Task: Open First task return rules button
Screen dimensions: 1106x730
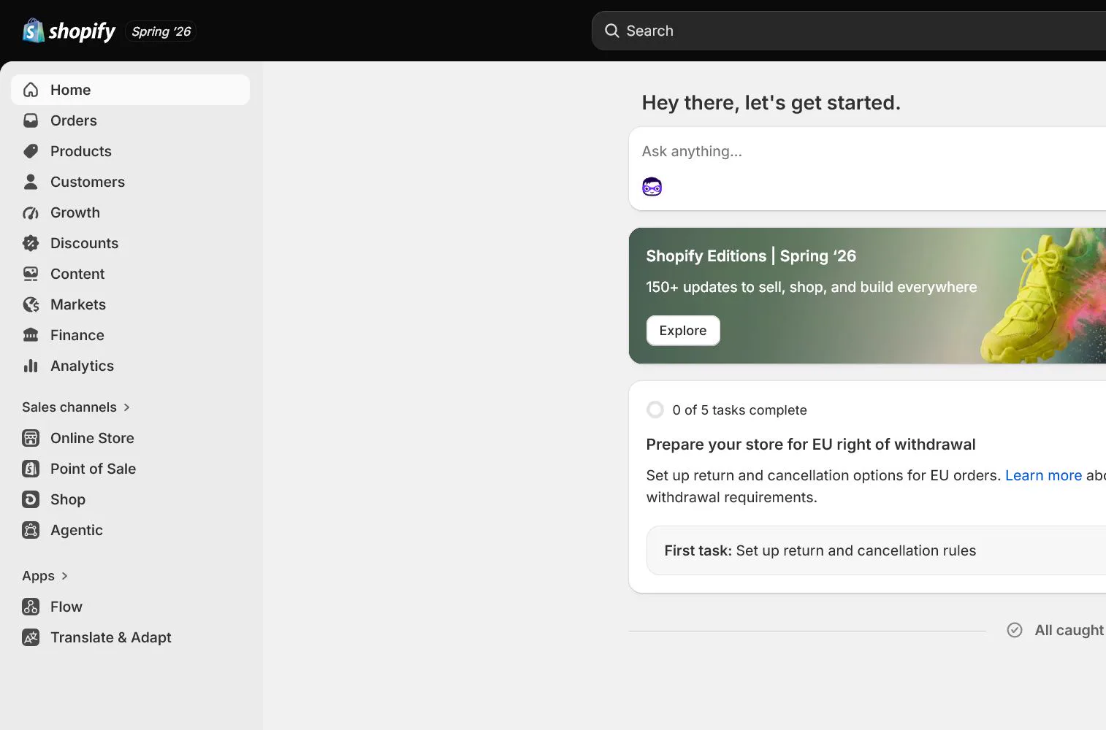Action: click(876, 550)
